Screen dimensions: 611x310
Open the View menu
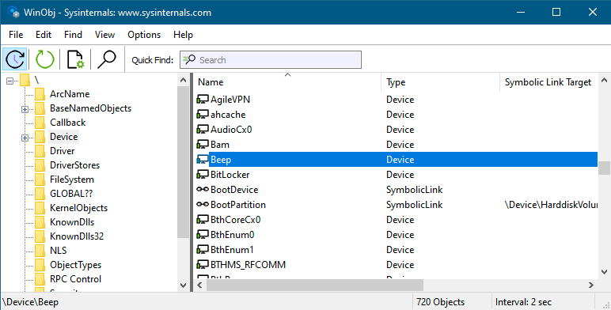pyautogui.click(x=104, y=35)
